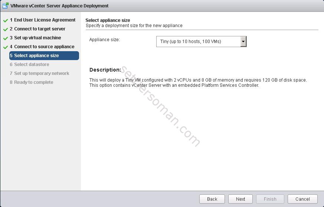Go to step 3 Set up virtual machine
The image size is (324, 207).
tap(35, 38)
